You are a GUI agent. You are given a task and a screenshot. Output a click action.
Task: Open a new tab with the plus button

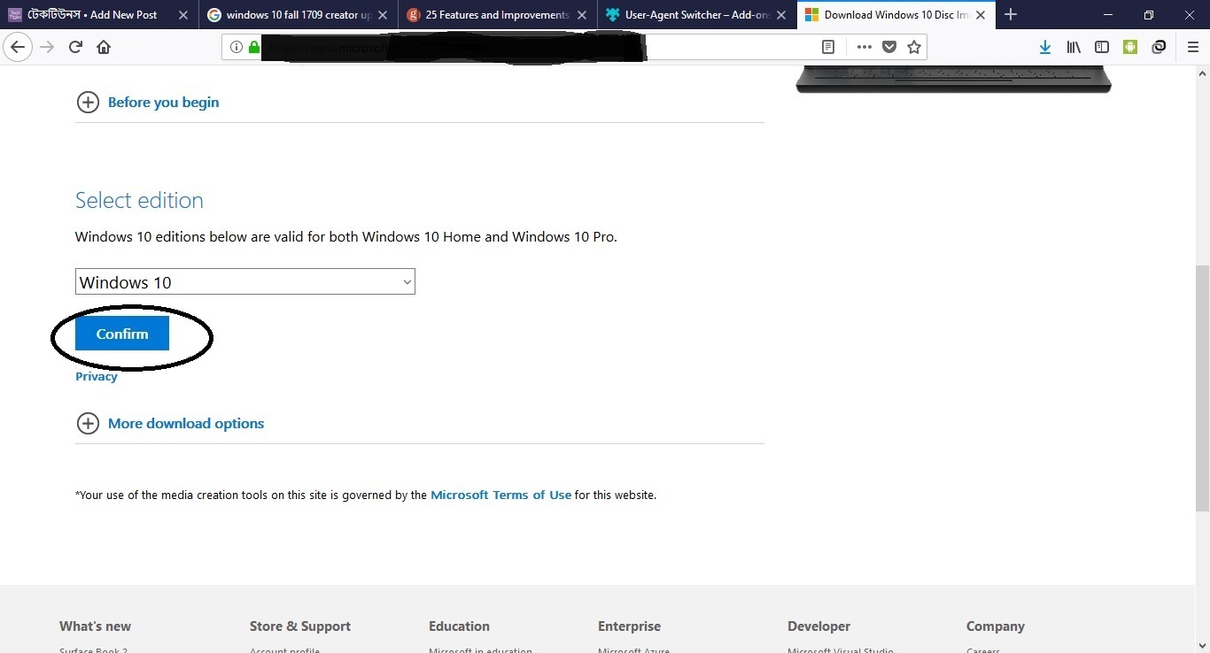click(1011, 14)
